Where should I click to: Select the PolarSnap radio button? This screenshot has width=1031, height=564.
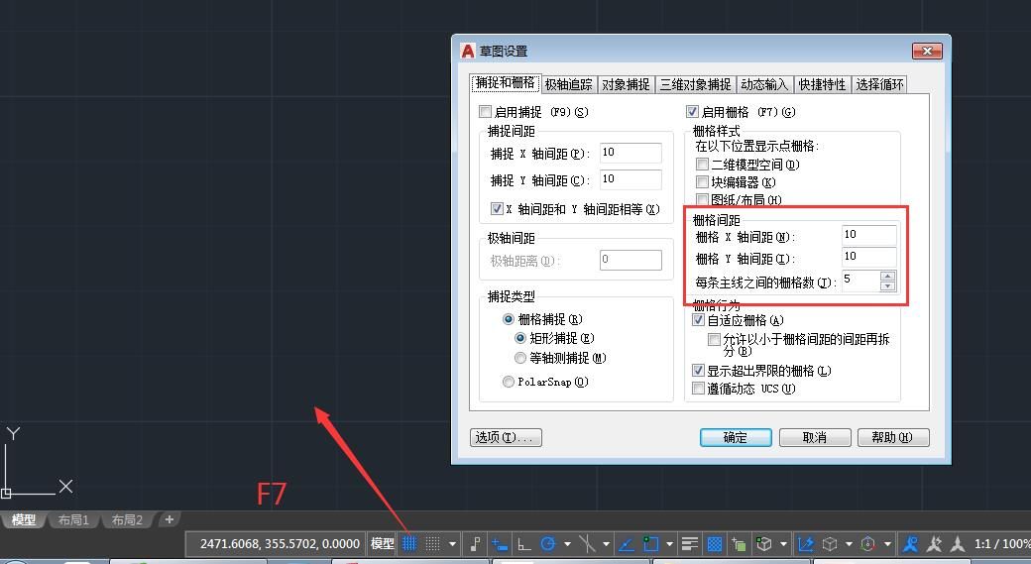tap(509, 382)
